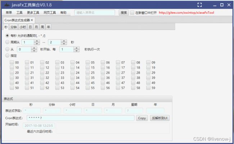
Task: Click the fullscreen icon in title bar
Action: (x=199, y=5)
